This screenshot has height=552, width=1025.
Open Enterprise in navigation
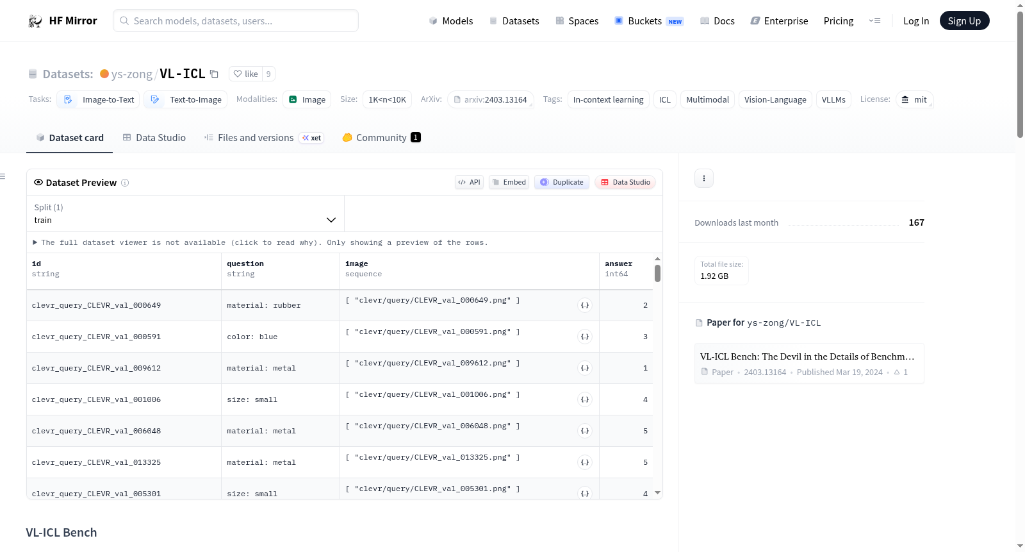tap(779, 21)
